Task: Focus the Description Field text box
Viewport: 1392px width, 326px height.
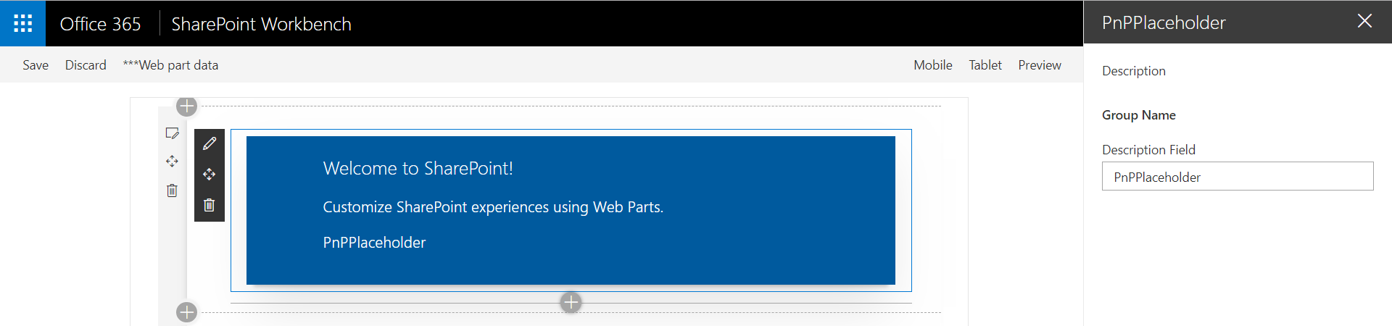Action: pos(1237,177)
